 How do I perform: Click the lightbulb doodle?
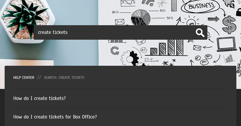191,22
